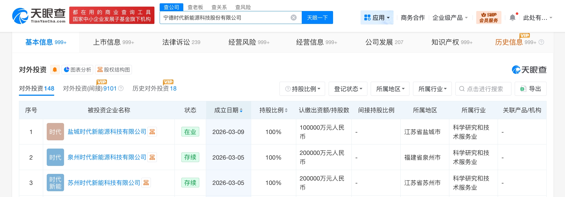This screenshot has height=197, width=565.
Task: Expand the 持股比例 filter dropdown
Action: pos(302,89)
